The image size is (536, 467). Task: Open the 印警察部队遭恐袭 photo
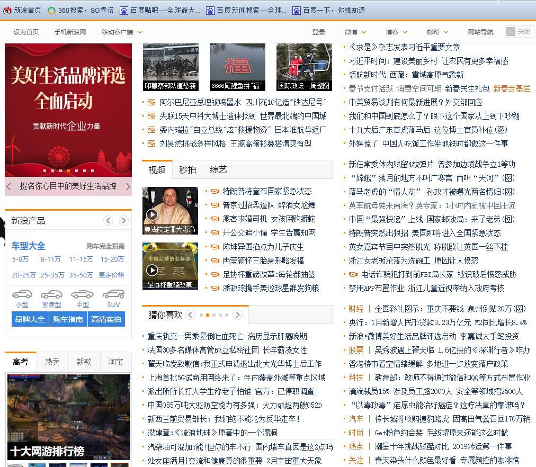171,67
